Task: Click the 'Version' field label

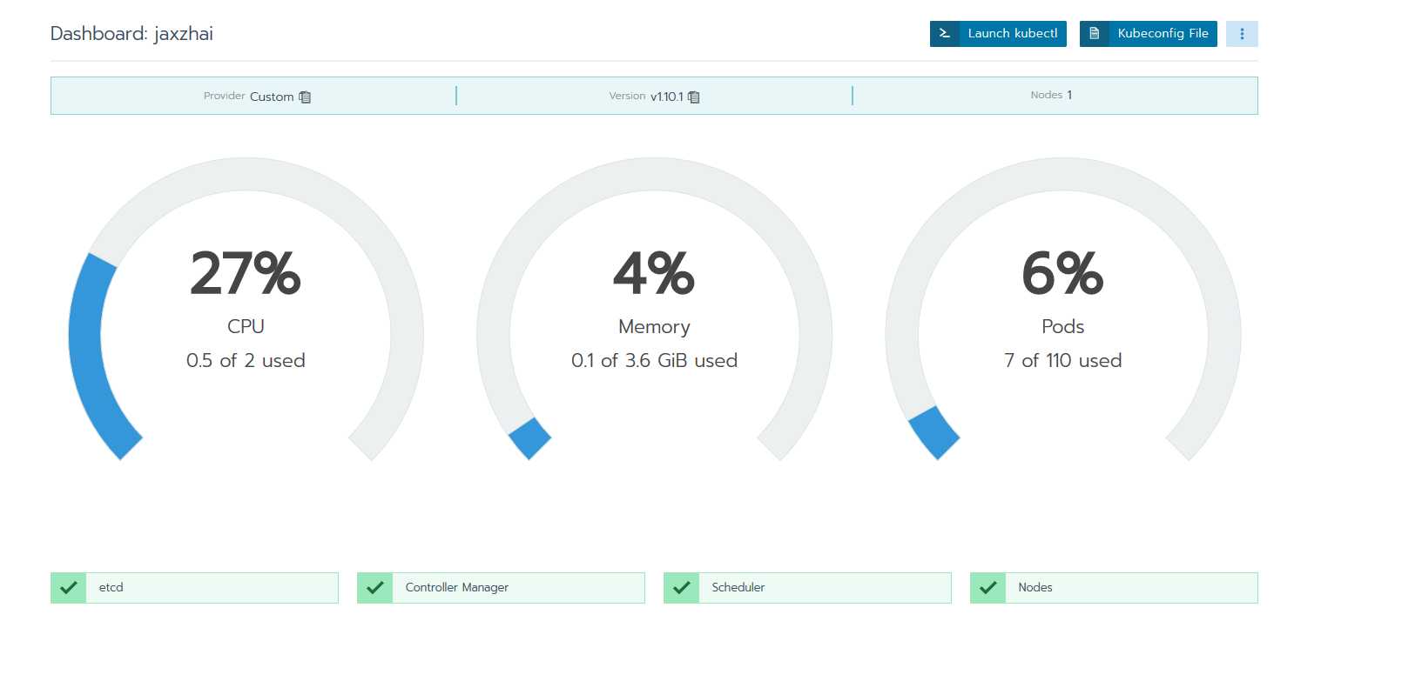Action: [627, 96]
